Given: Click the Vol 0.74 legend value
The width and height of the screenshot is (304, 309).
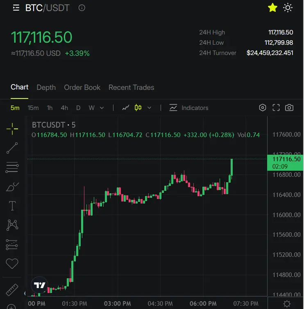Looking at the screenshot, I should (249, 135).
